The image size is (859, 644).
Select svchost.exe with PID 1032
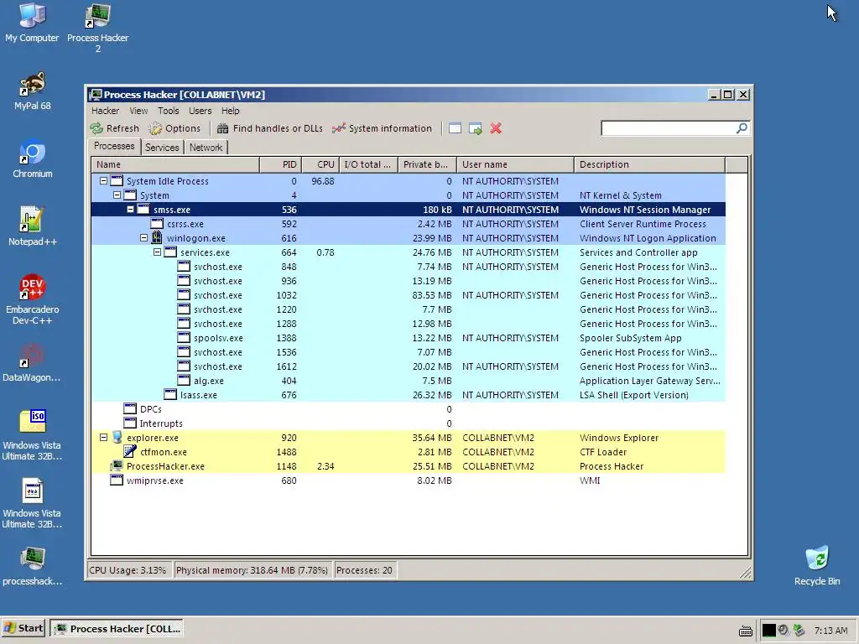point(409,295)
